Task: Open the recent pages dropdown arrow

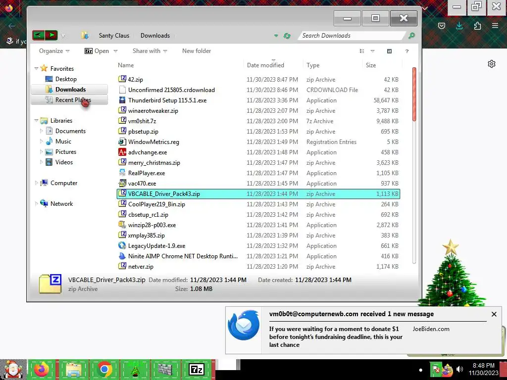Action: tap(63, 36)
